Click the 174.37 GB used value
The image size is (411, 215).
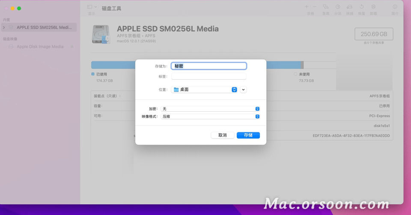pos(104,81)
